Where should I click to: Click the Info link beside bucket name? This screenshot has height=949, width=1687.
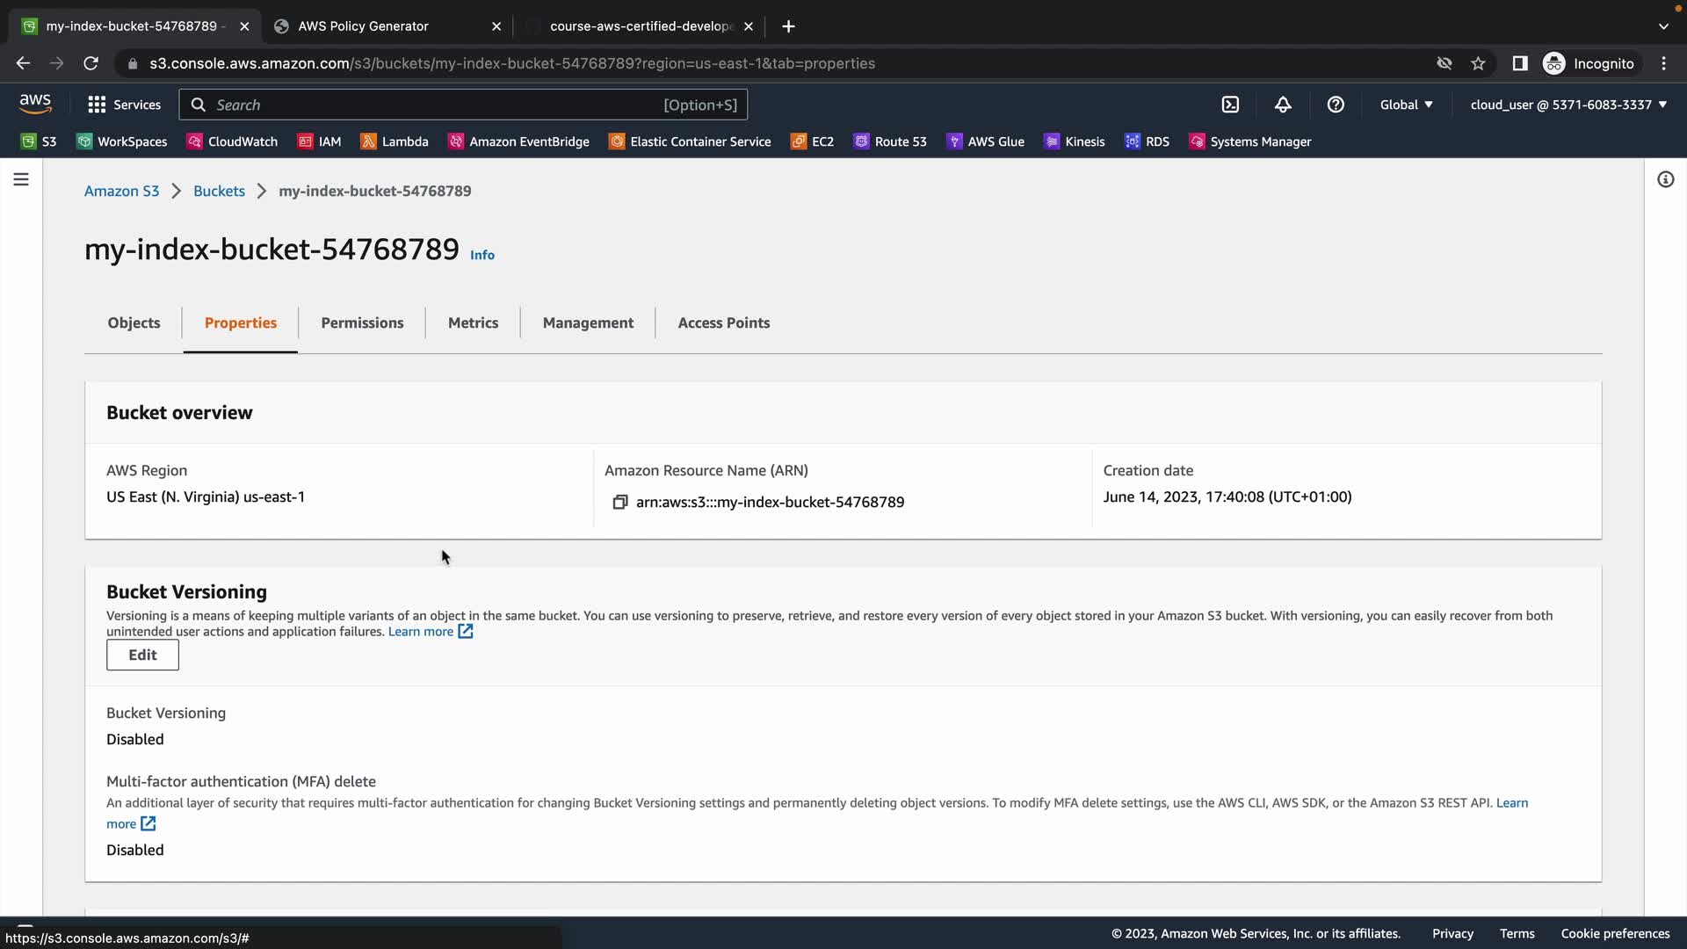pyautogui.click(x=481, y=255)
